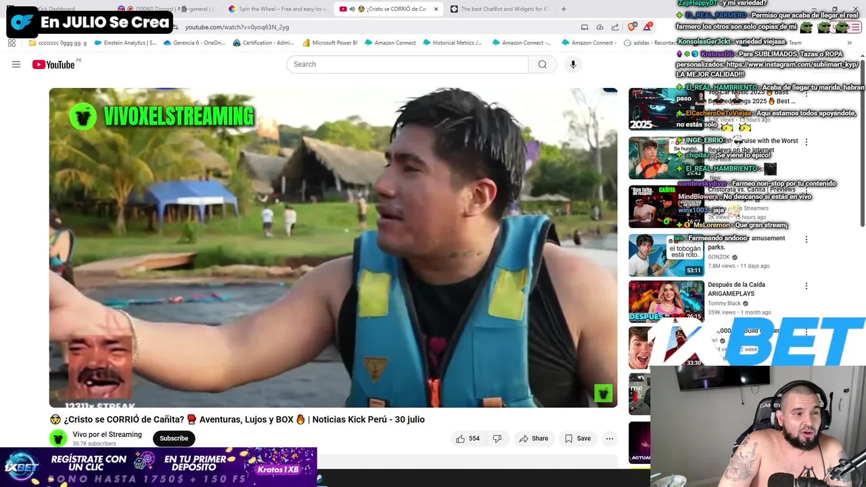Open options menu for Cruise with the Worst Reviews video

click(x=806, y=142)
